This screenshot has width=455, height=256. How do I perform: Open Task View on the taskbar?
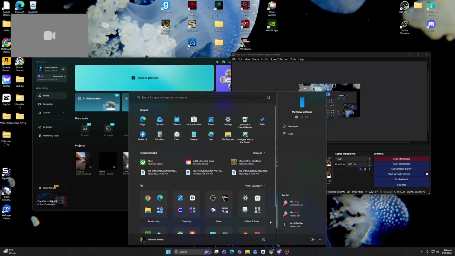[216, 252]
